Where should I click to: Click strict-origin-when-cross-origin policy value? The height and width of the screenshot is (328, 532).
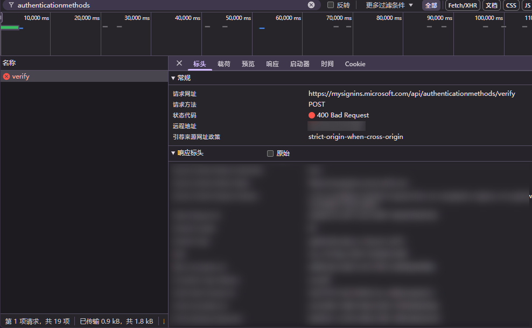[x=355, y=137]
